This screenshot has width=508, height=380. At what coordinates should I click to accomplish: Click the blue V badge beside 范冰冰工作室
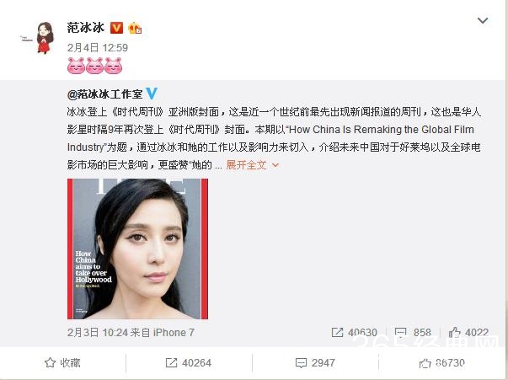152,94
